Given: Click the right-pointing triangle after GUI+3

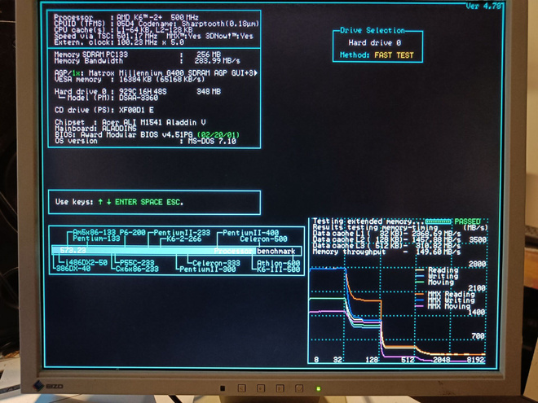Looking at the screenshot, I should coord(256,72).
